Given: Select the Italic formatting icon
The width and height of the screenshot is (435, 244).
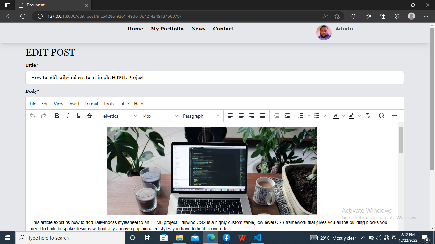Looking at the screenshot, I should 68,116.
